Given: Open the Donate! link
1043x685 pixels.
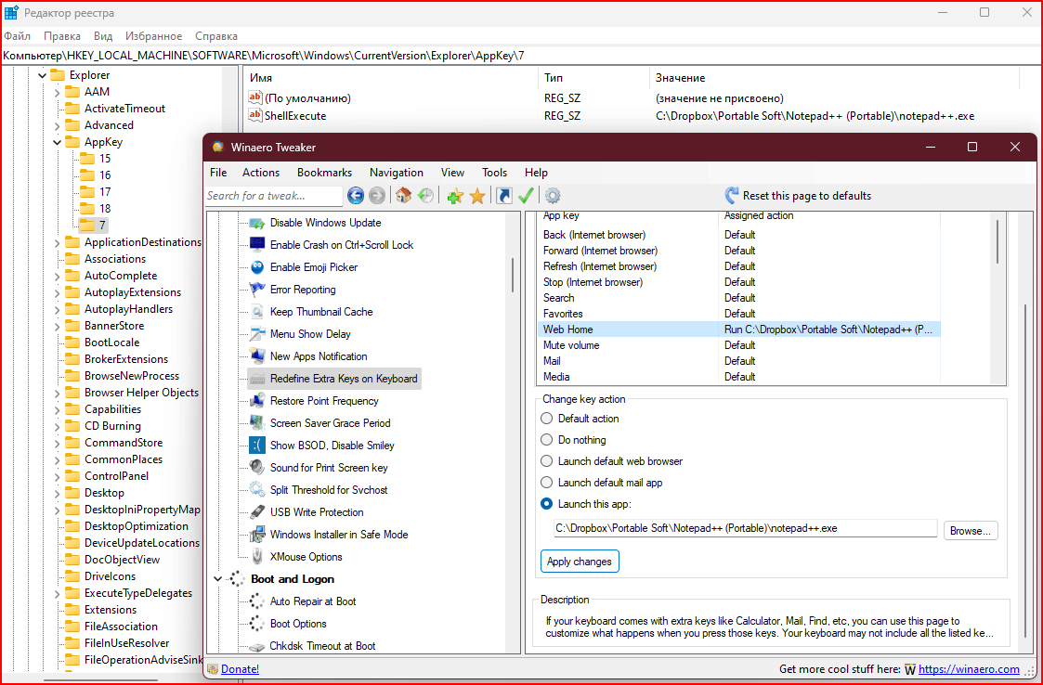Looking at the screenshot, I should click(241, 669).
